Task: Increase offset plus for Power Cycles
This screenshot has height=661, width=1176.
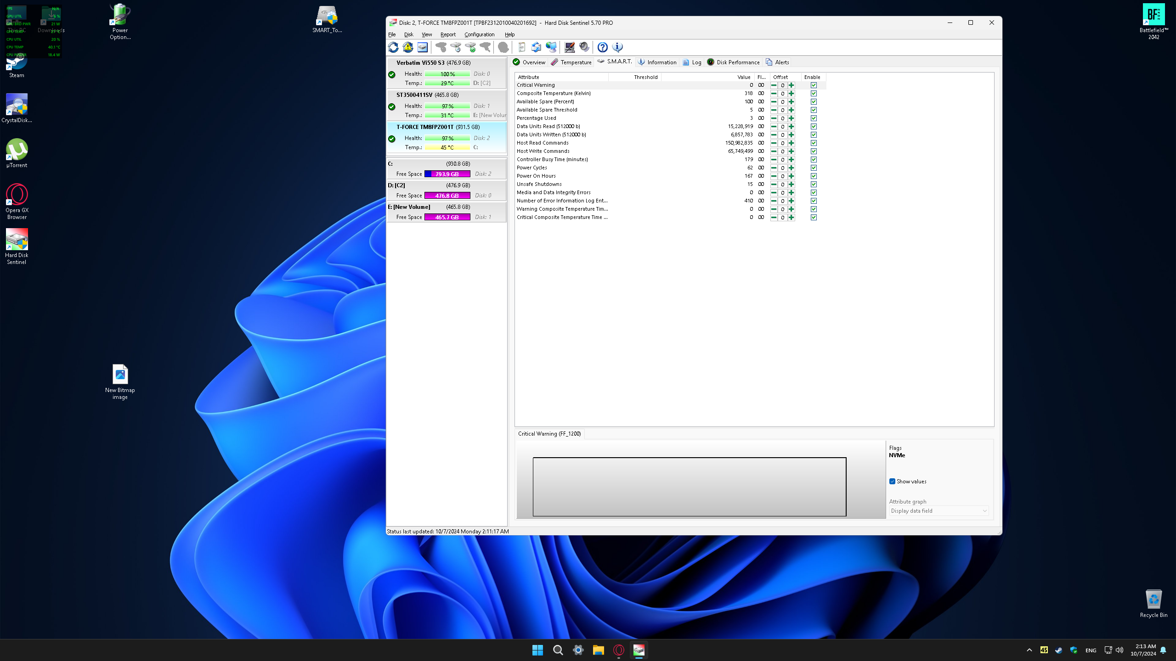Action: click(791, 168)
